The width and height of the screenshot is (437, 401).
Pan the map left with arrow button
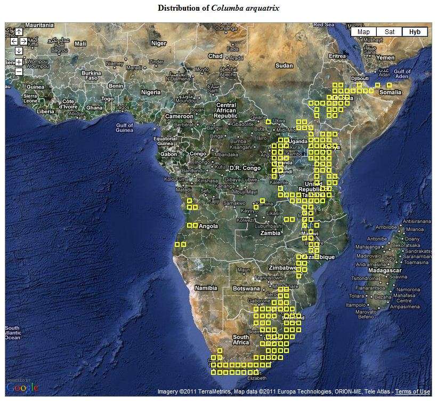14,41
